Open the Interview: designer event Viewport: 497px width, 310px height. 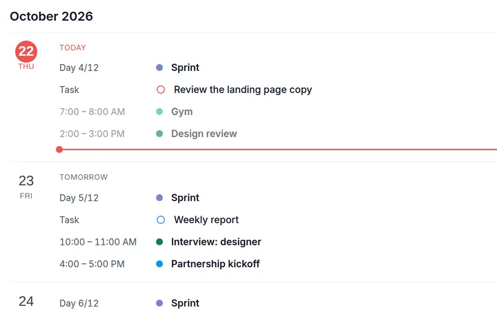(216, 242)
